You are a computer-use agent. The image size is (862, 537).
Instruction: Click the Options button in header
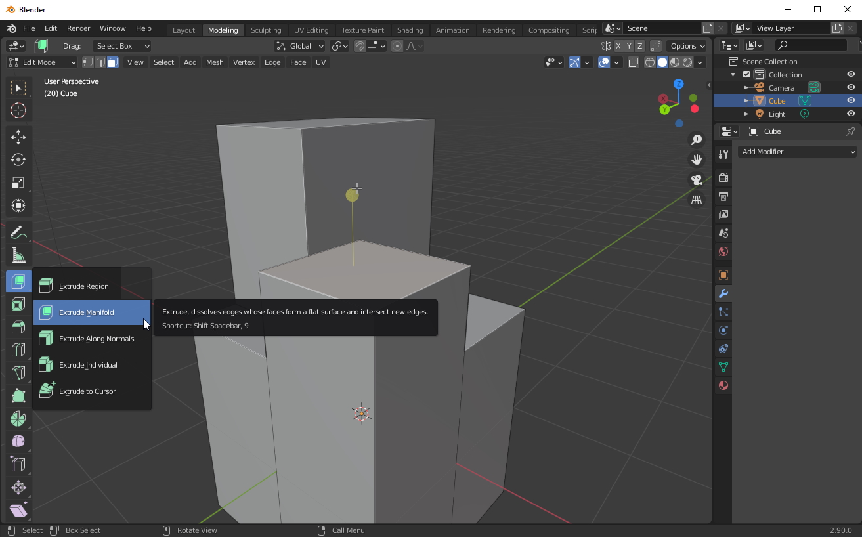click(x=687, y=46)
